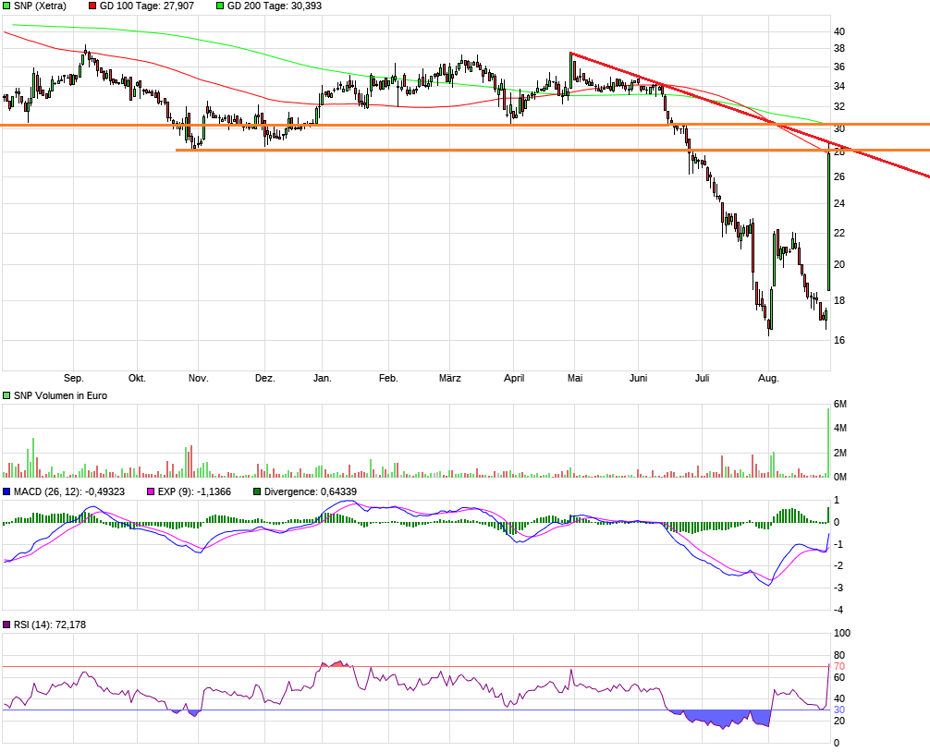
Task: Click the dark green Divergence legend swatch
Action: tap(257, 491)
